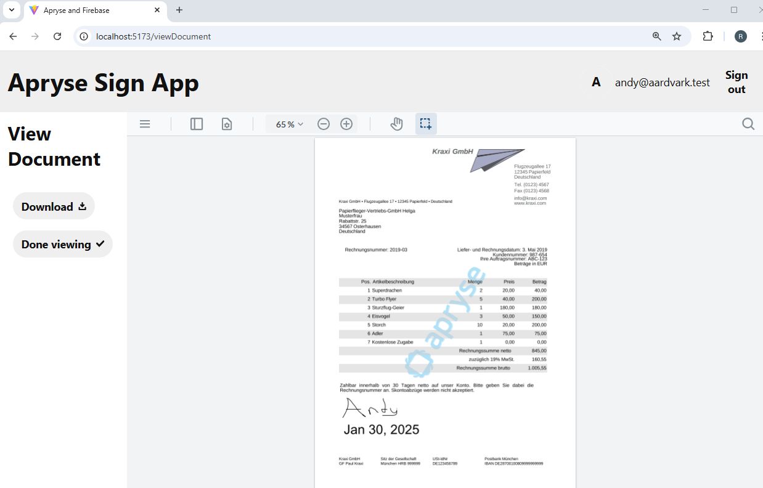Select the Pan hand tool
The image size is (763, 488).
click(396, 124)
